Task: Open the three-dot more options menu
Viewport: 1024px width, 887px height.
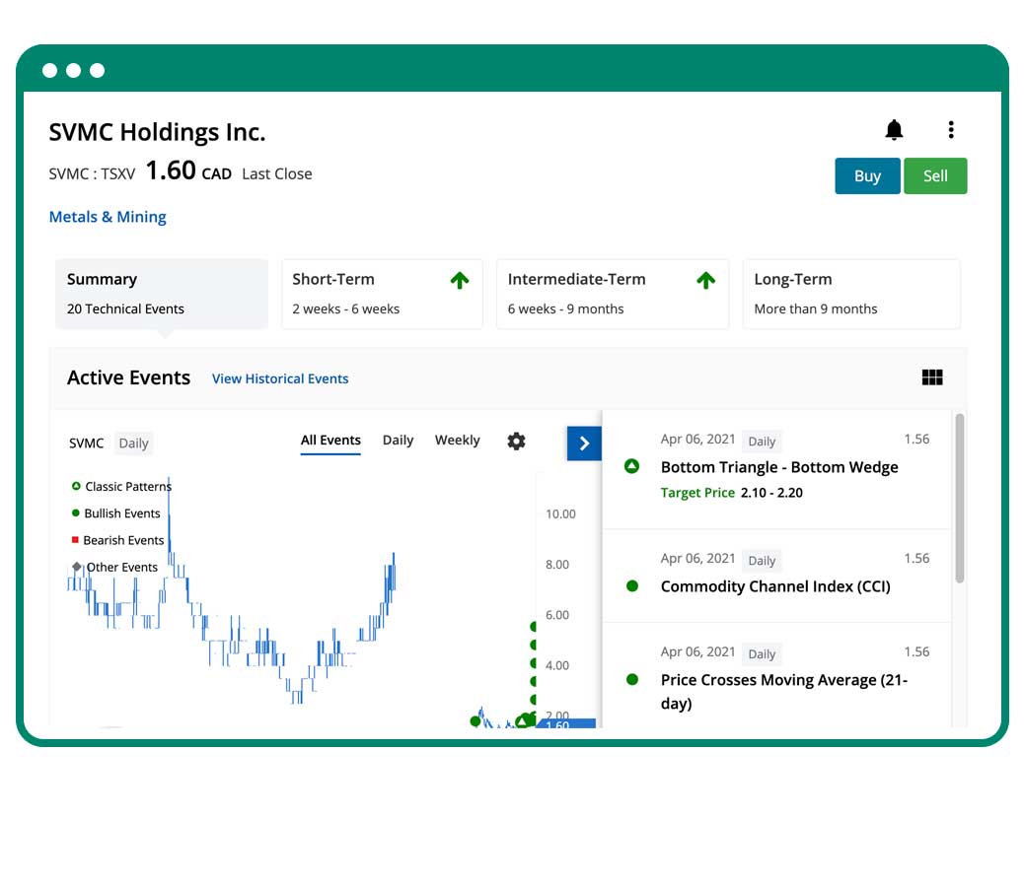Action: click(951, 130)
